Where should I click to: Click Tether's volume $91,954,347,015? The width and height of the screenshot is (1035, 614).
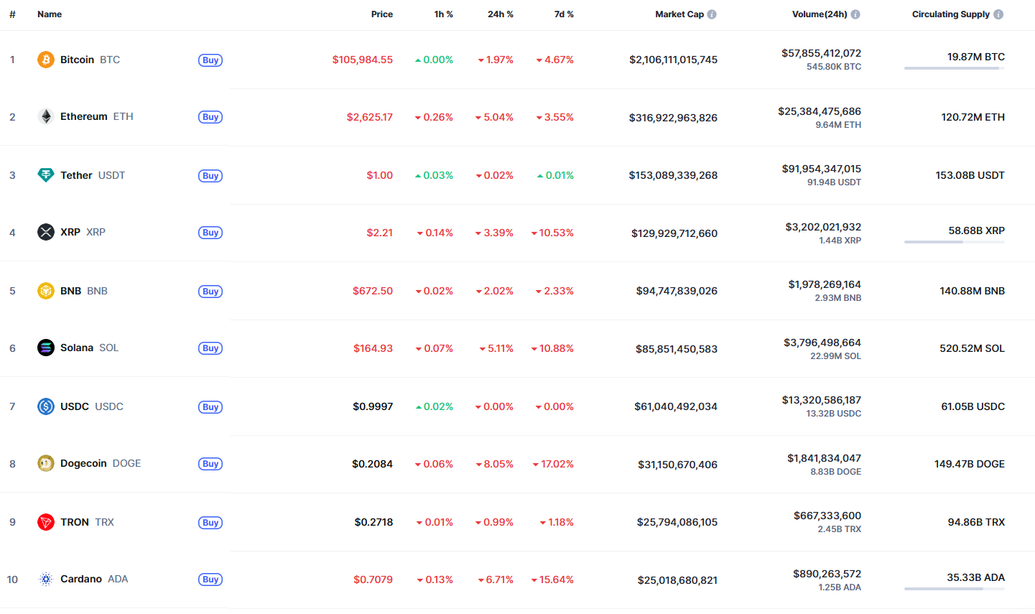[x=822, y=169]
